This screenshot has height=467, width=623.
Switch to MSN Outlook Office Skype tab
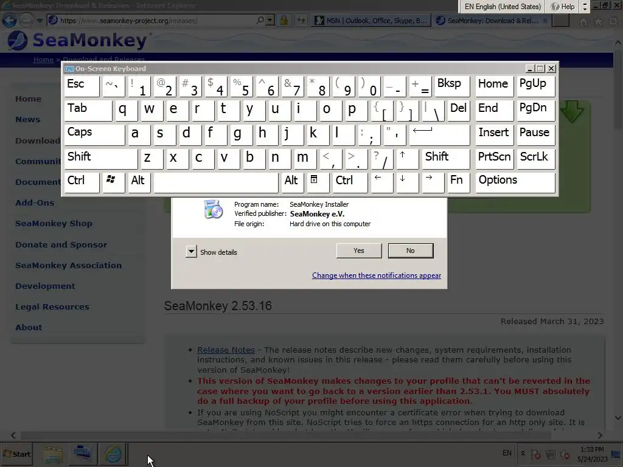(372, 20)
